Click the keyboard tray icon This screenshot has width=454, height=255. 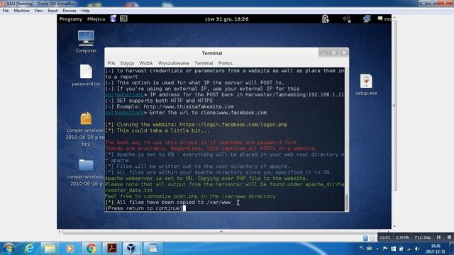tap(369, 248)
